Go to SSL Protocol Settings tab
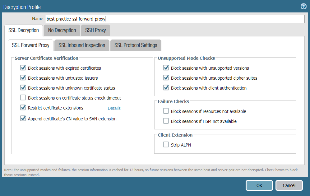310x196 pixels. (x=136, y=45)
